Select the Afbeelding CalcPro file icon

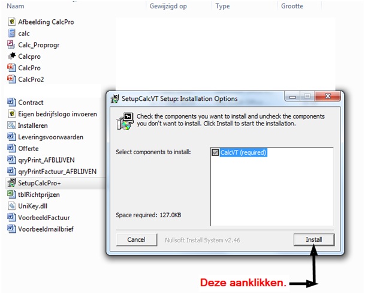11,22
